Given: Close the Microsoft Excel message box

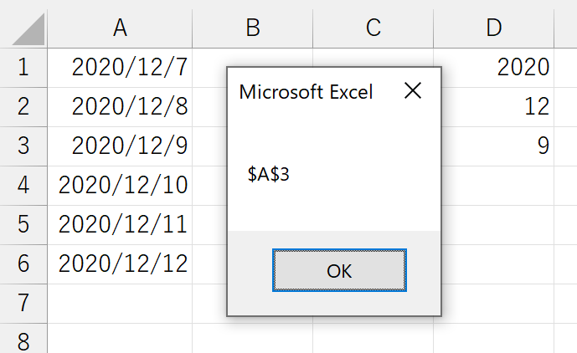Looking at the screenshot, I should pos(413,90).
